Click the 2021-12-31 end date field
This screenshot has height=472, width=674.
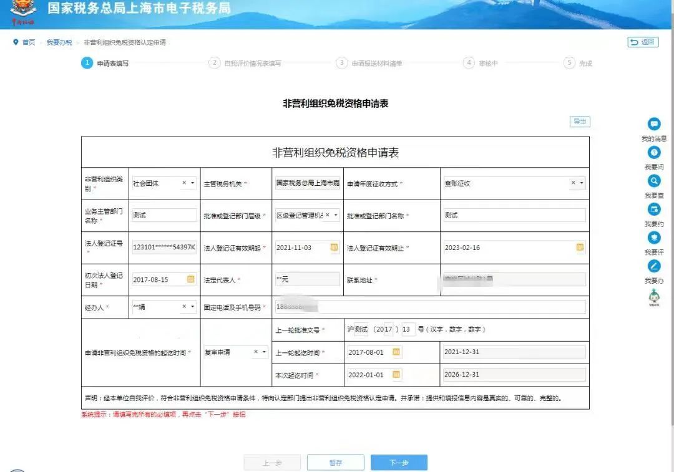(x=514, y=352)
